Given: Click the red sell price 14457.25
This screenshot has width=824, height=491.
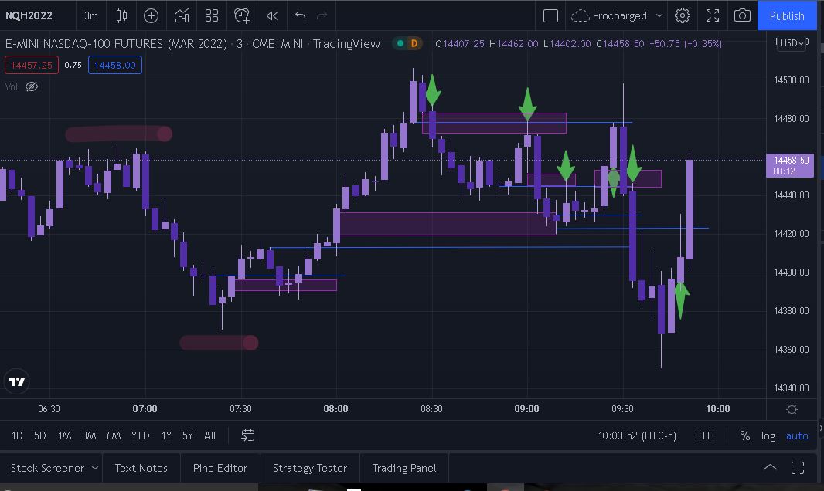Looking at the screenshot, I should pyautogui.click(x=32, y=65).
